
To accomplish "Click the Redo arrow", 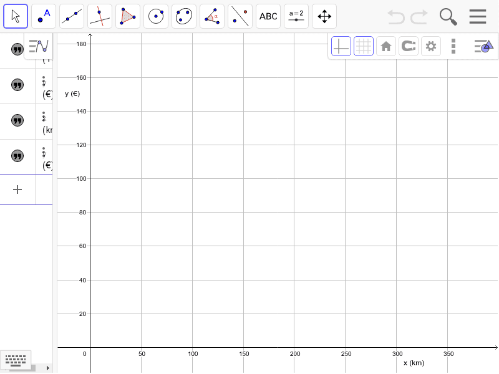I will 419,17.
